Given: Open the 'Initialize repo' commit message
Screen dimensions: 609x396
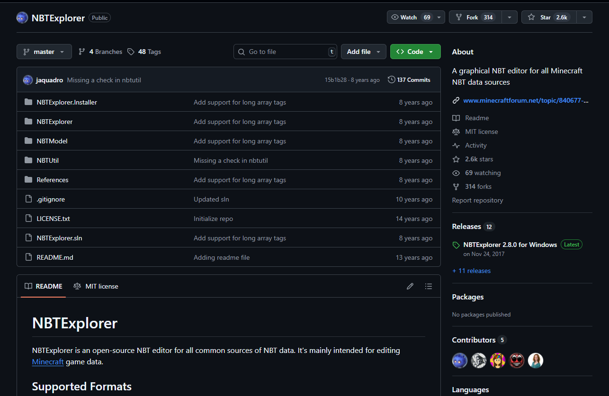Looking at the screenshot, I should (x=213, y=219).
